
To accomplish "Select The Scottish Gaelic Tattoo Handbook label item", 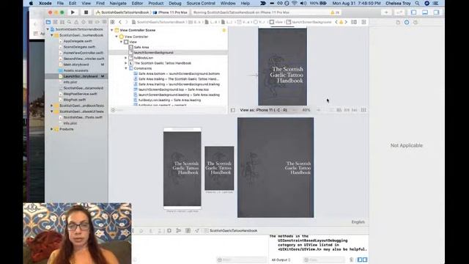I will click(x=163, y=63).
